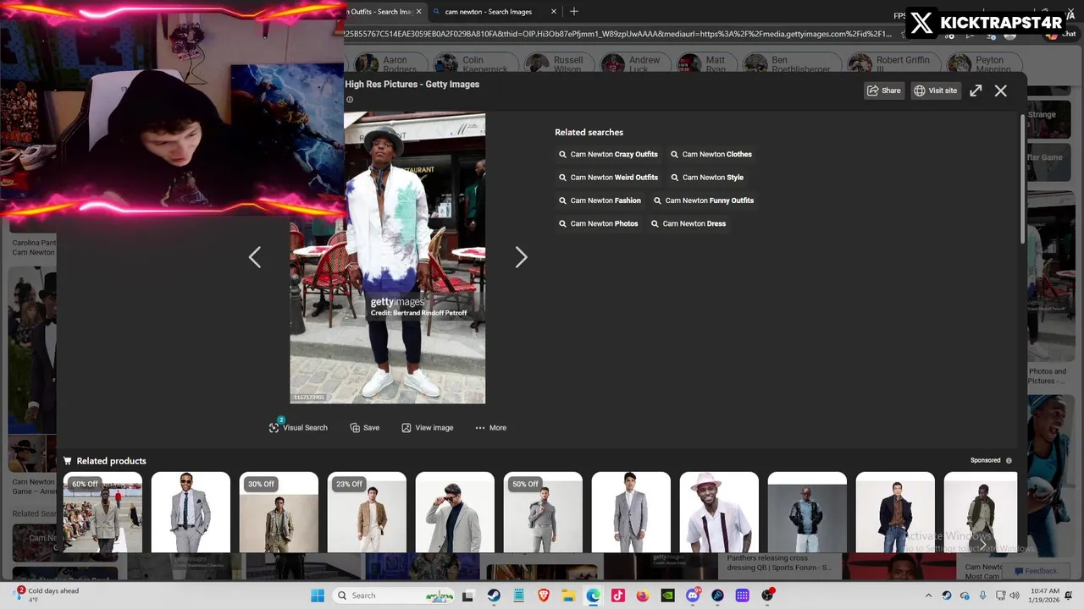
Task: Open the 50% Off related product
Action: pyautogui.click(x=543, y=513)
